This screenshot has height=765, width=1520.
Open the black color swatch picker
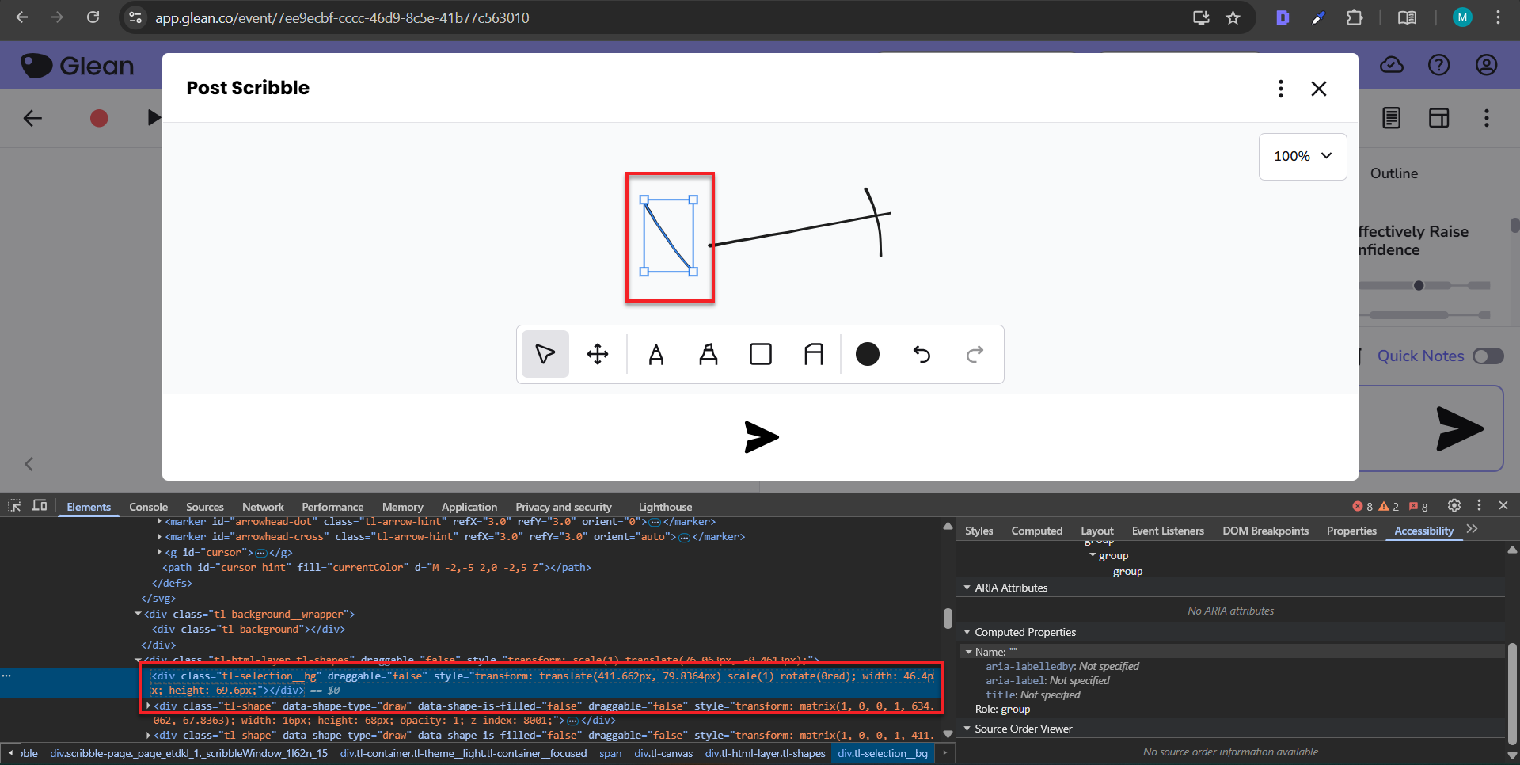click(868, 354)
